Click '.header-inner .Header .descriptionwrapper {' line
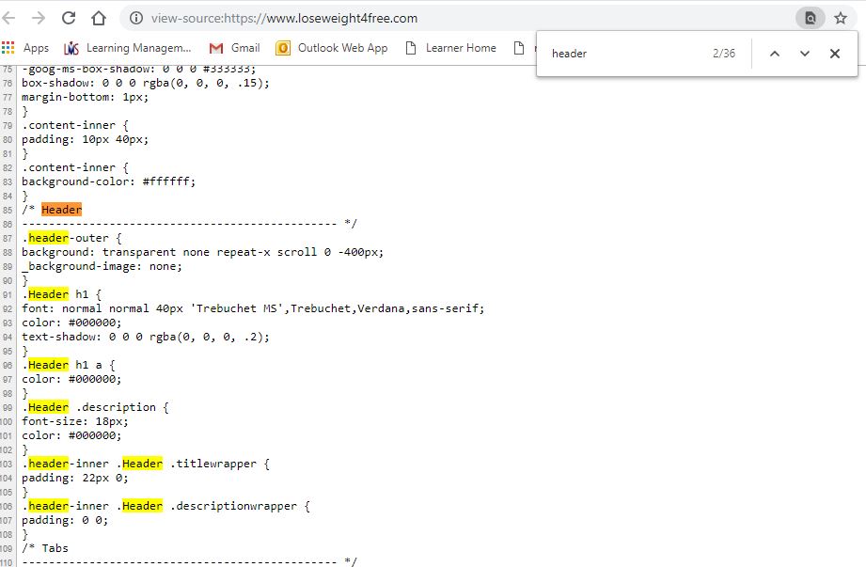The width and height of the screenshot is (866, 567). [x=166, y=506]
